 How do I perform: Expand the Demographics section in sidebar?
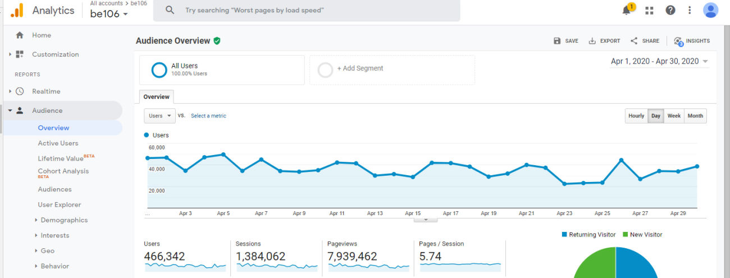coord(64,220)
